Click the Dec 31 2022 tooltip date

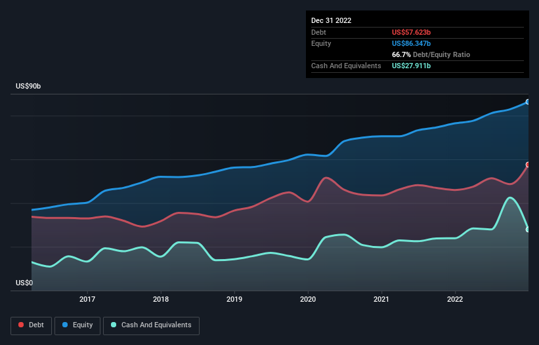coord(332,20)
